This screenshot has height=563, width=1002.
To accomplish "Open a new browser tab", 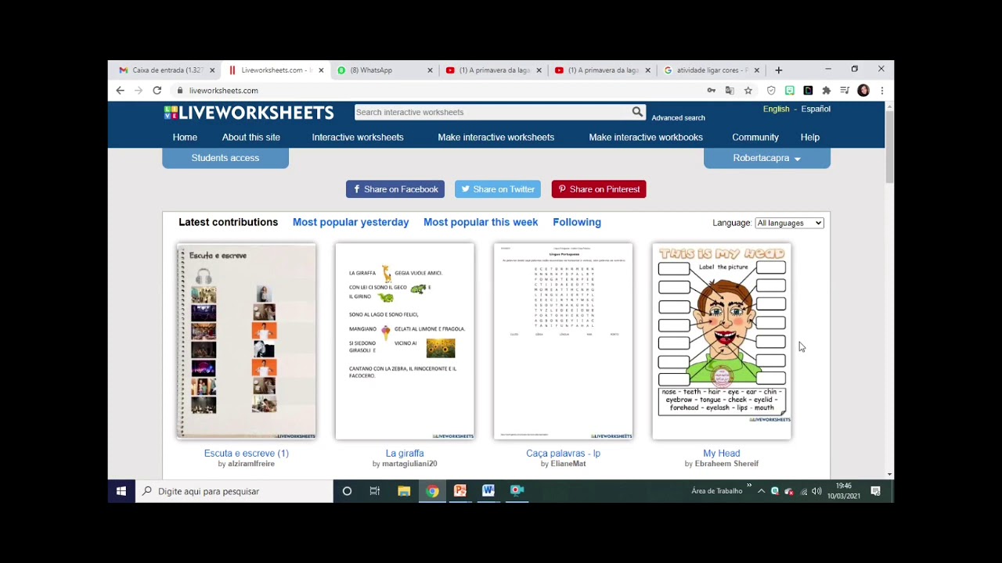I will pos(778,70).
